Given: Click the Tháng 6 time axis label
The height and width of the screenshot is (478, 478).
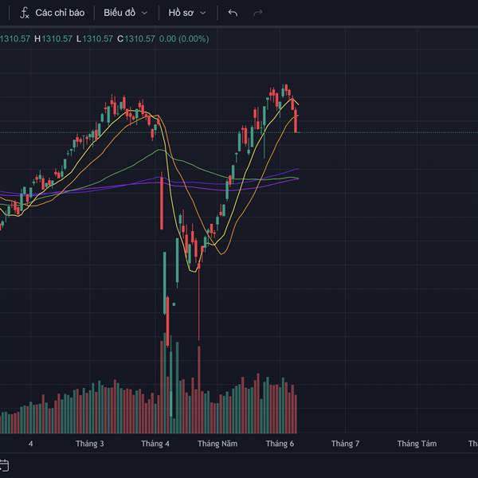Looking at the screenshot, I should point(280,444).
